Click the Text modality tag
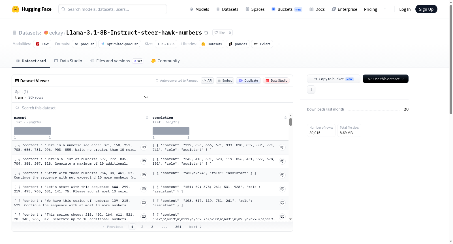 pyautogui.click(x=42, y=44)
